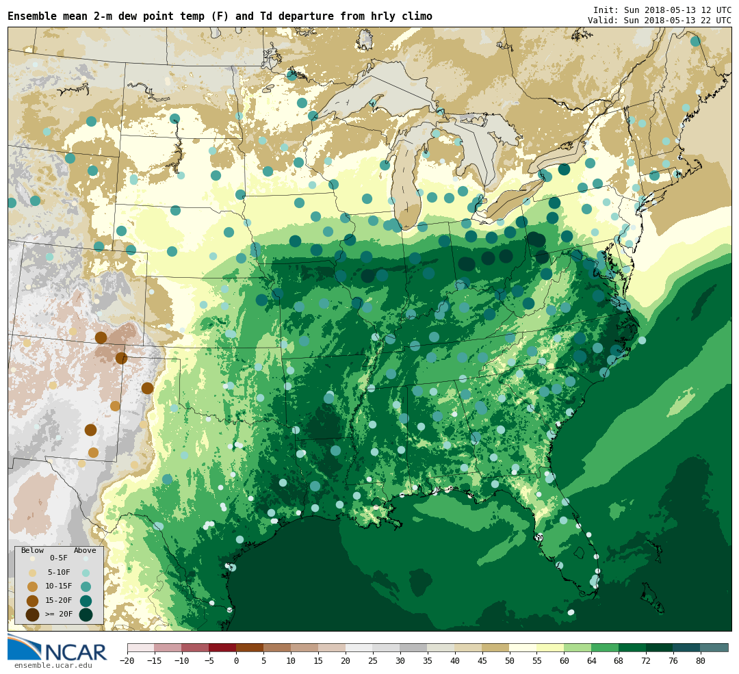Click the "5-10F" legend label
This screenshot has height=674, width=739.
(59, 573)
